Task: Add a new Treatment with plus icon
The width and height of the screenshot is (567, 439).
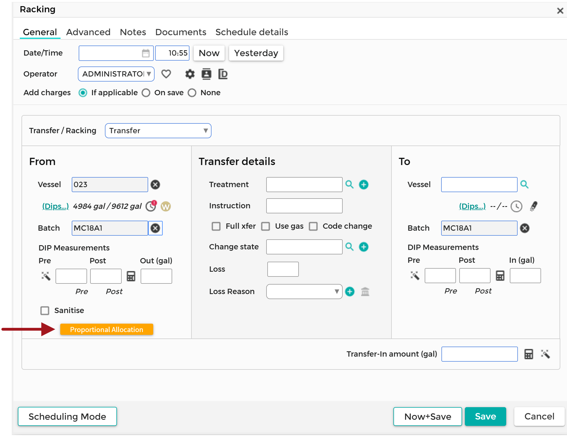Action: [364, 185]
